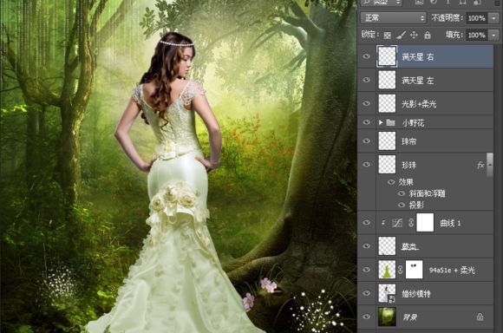Click the folder icon of 小野花 group
The width and height of the screenshot is (503, 333).
point(390,122)
